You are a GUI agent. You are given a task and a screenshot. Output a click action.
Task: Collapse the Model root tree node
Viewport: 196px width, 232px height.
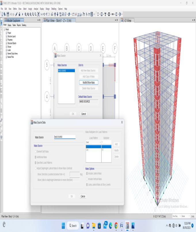pyautogui.click(x=5, y=29)
